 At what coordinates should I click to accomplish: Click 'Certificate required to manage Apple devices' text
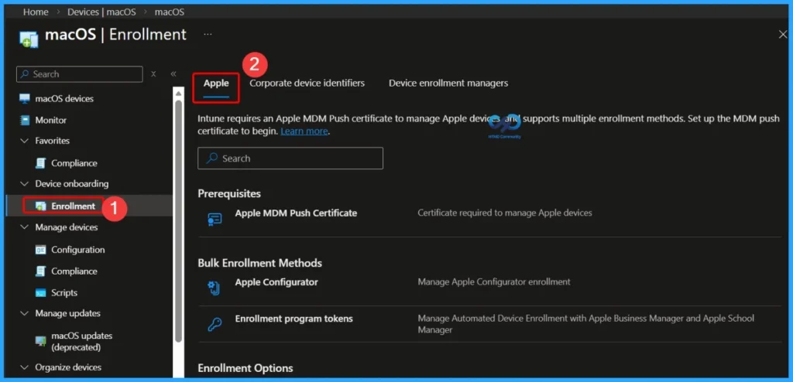pos(505,213)
